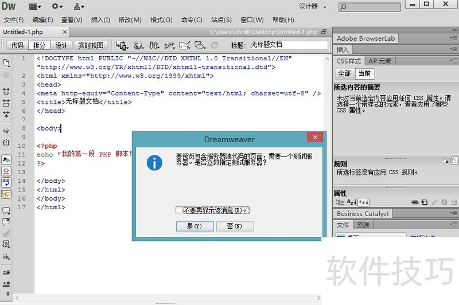The width and height of the screenshot is (459, 305).
Task: Open the file documents icon in coding toolbar
Action: pos(6,63)
